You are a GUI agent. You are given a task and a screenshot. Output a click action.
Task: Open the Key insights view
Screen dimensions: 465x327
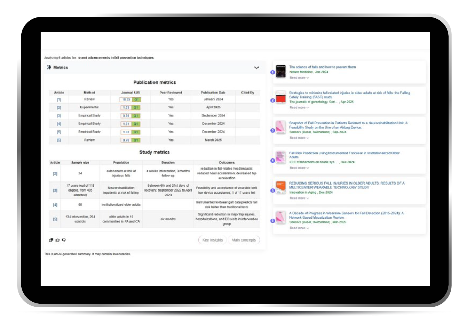click(212, 240)
